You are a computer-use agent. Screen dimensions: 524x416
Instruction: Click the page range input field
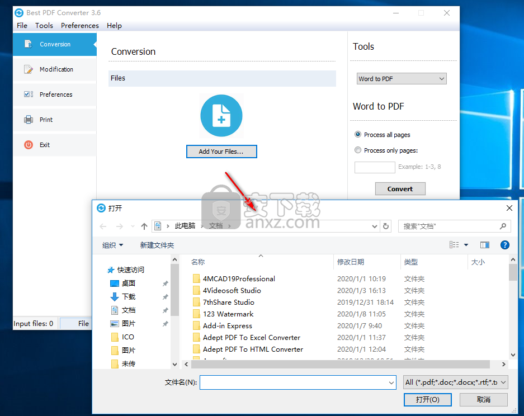click(x=375, y=167)
